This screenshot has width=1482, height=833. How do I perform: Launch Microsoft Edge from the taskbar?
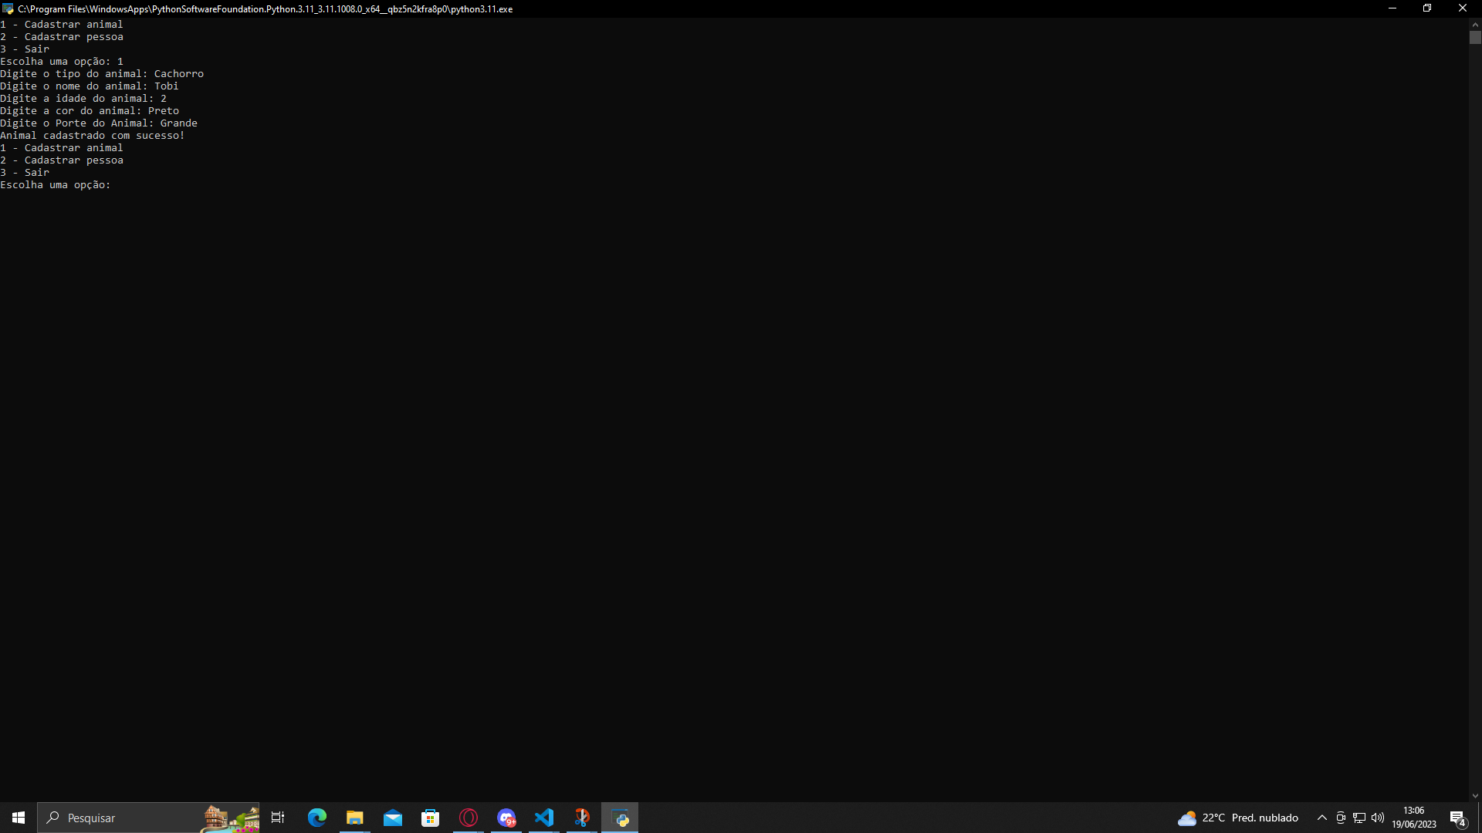click(316, 818)
